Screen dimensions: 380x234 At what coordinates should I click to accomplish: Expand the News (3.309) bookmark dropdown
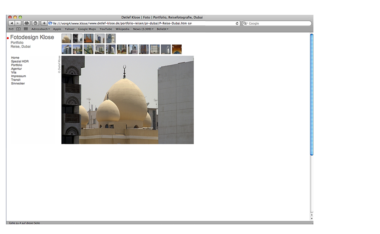pyautogui.click(x=143, y=29)
